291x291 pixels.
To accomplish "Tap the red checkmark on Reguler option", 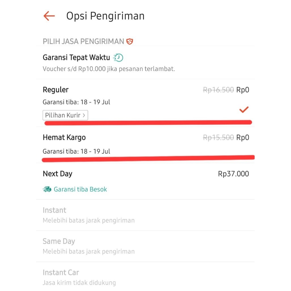I will 244,109.
